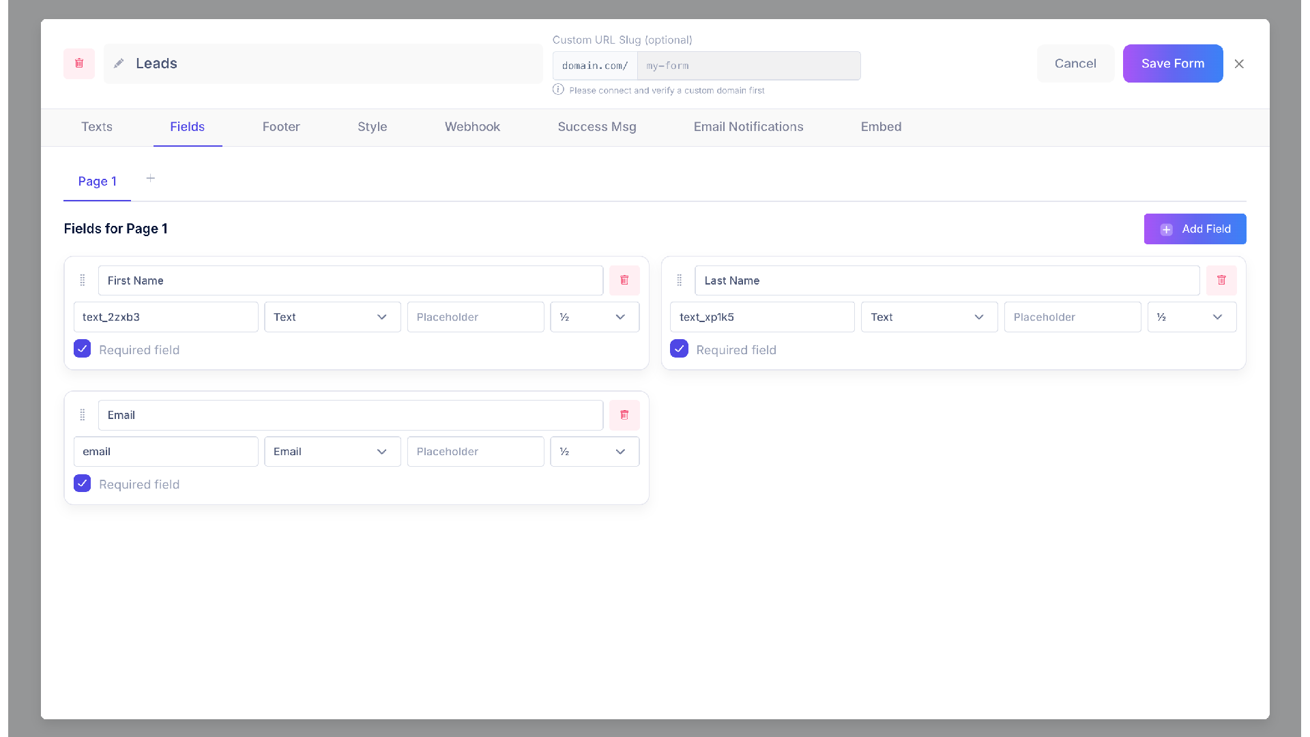Delete the Leads form via trash icon

(79, 63)
